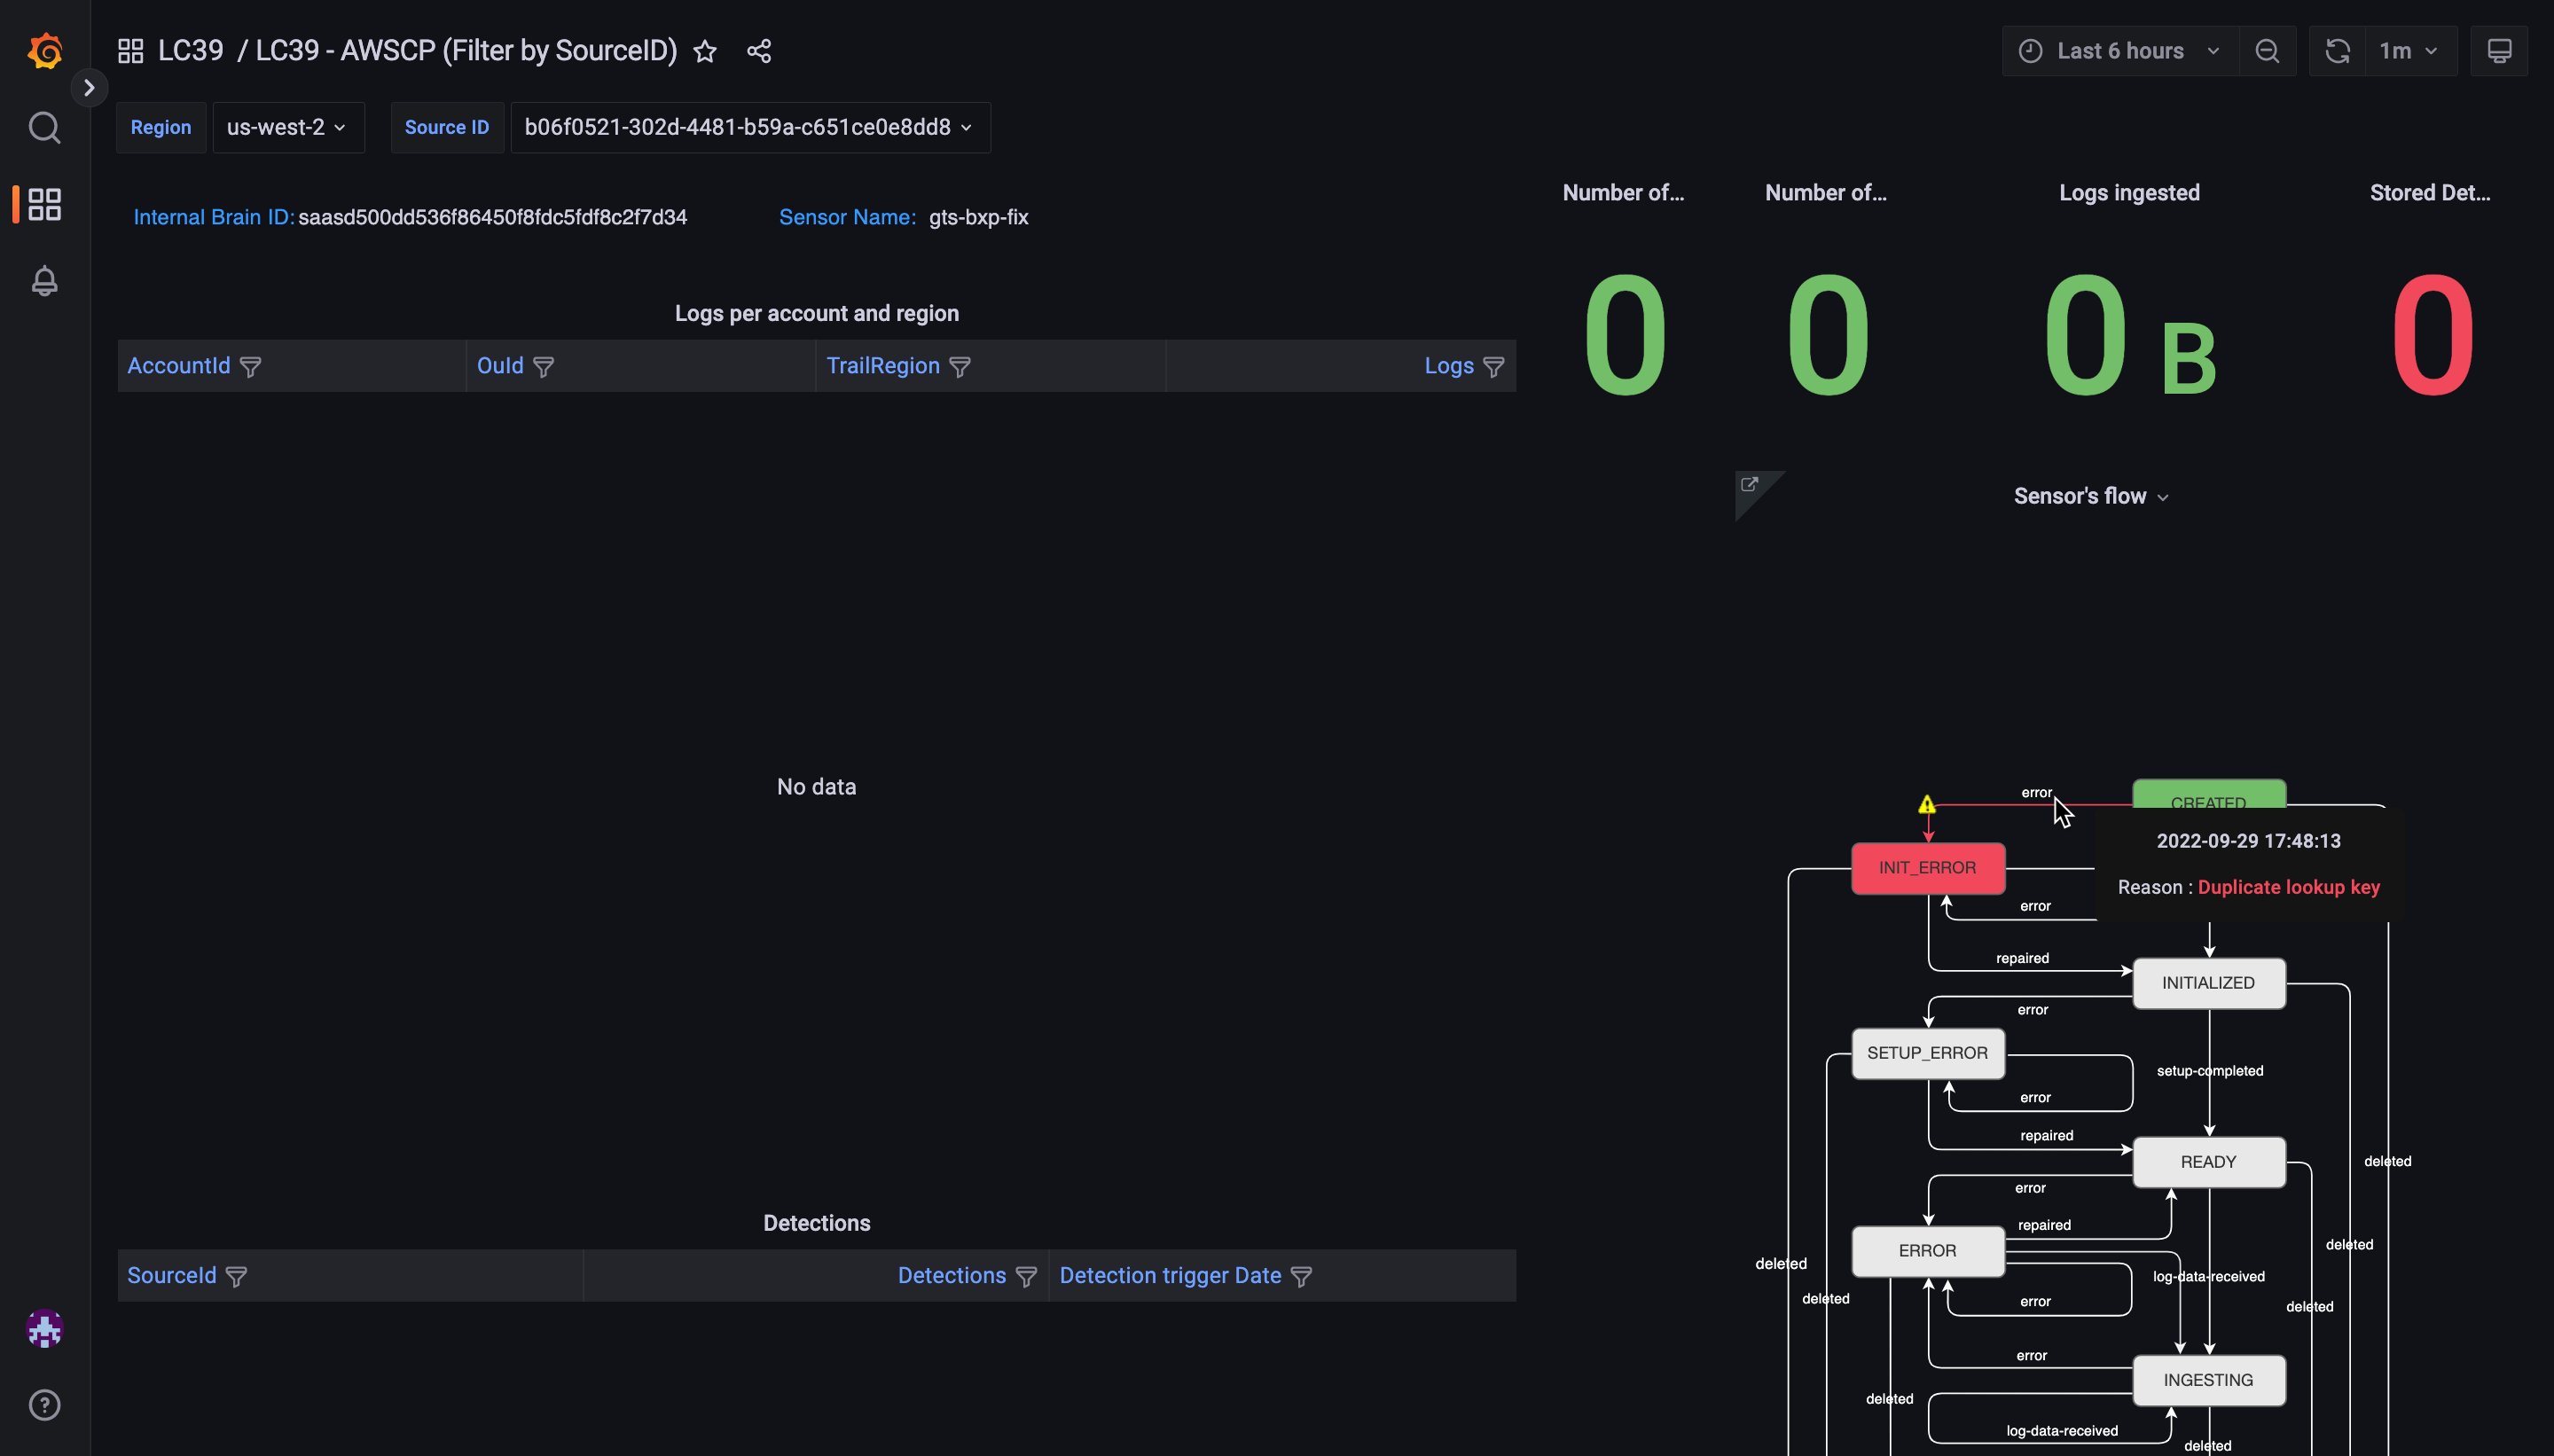Open the panel external link corner icon

tap(1749, 485)
